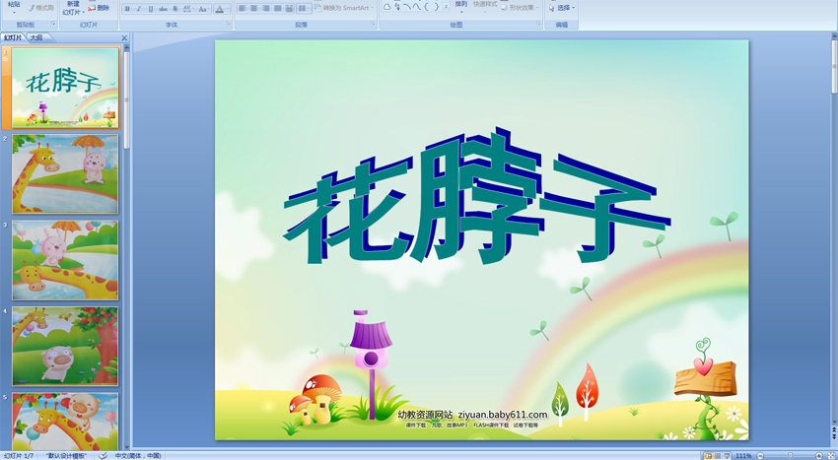
Task: Toggle italic formatting
Action: point(139,9)
